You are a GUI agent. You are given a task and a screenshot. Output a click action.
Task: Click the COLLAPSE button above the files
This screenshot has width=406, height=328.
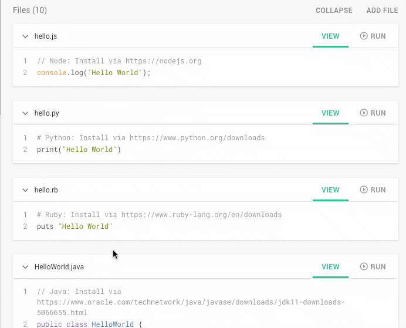point(334,11)
